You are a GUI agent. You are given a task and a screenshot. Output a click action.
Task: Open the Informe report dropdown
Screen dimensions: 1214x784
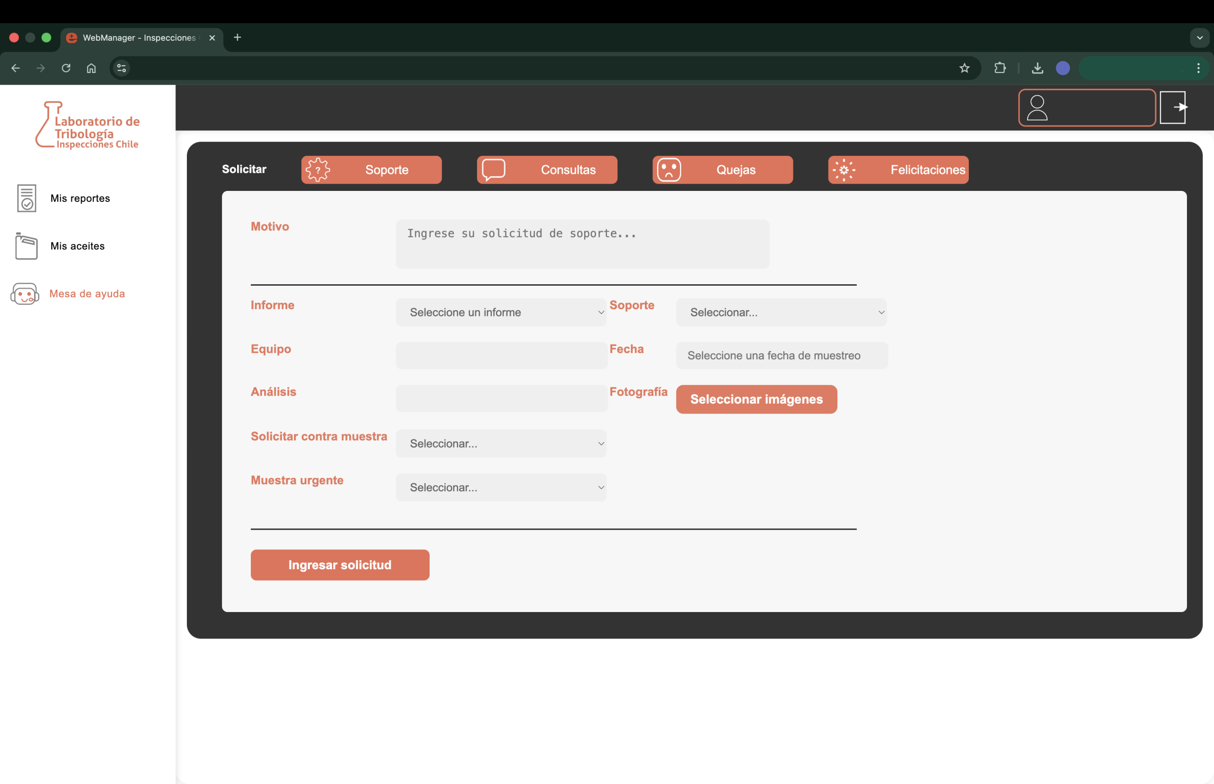click(501, 312)
